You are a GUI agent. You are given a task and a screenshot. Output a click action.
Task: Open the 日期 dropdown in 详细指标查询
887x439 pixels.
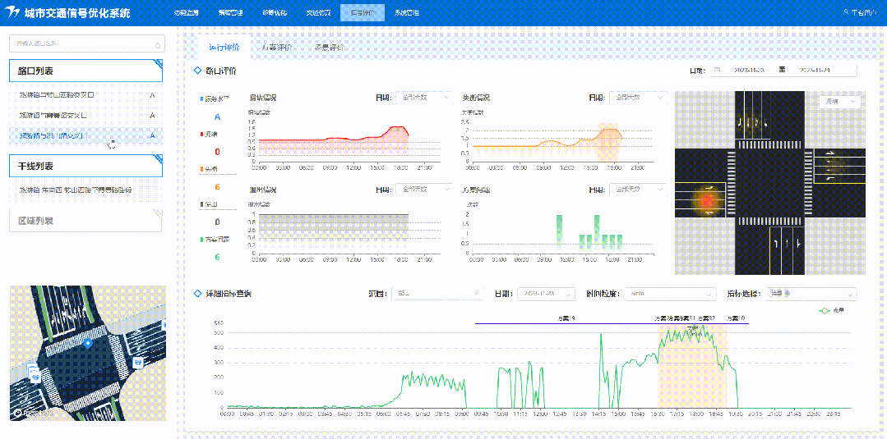(547, 294)
